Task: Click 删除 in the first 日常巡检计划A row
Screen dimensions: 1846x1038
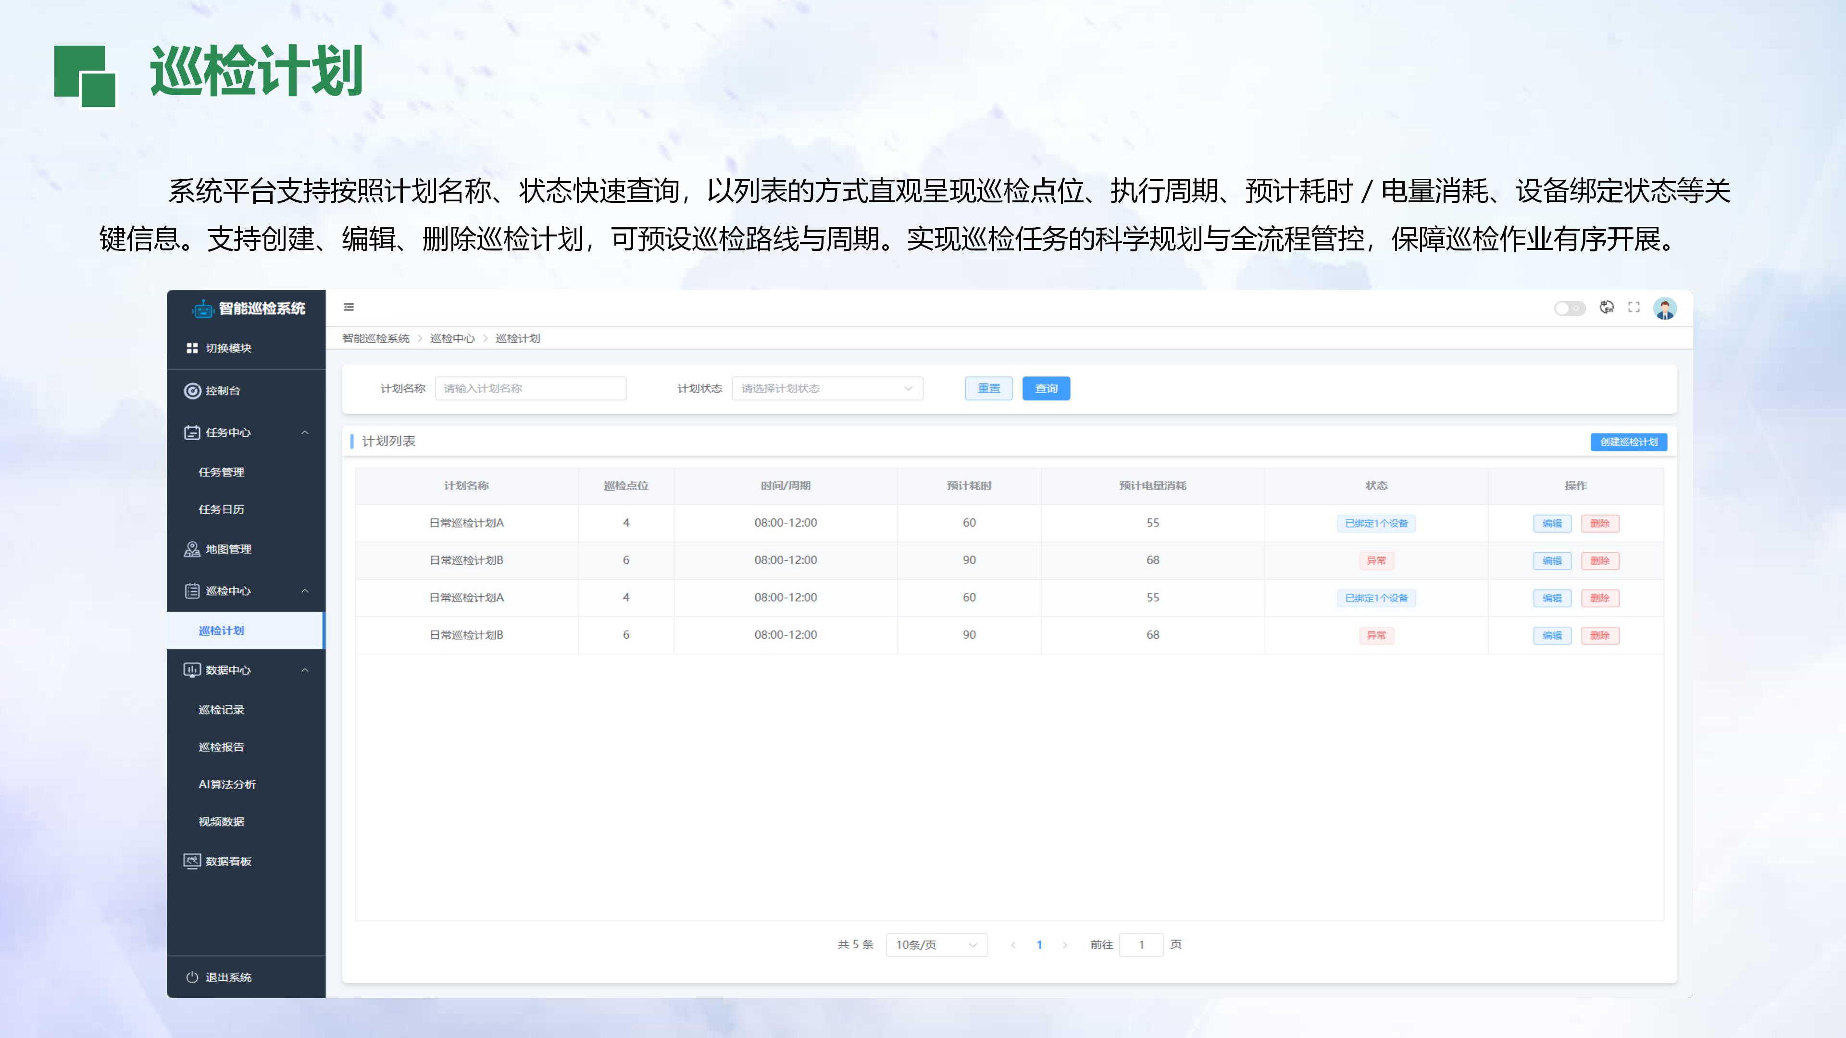Action: tap(1600, 524)
